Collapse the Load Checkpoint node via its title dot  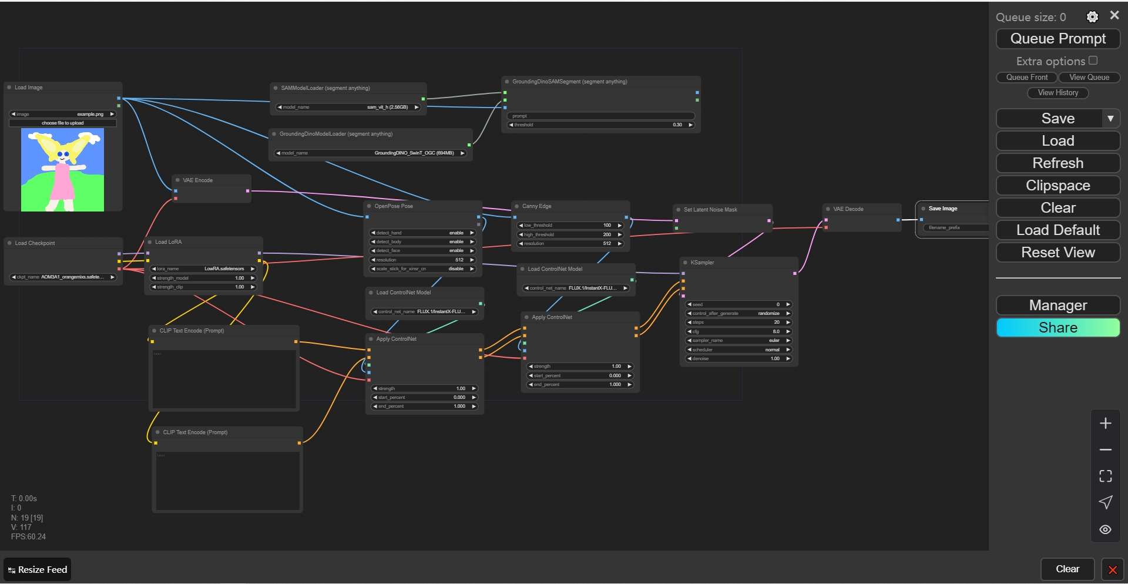[9, 243]
